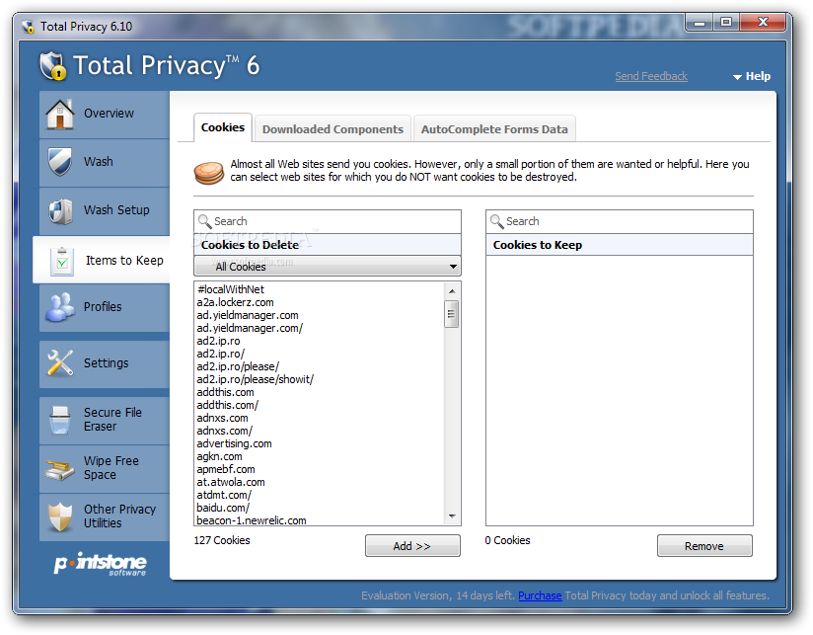The width and height of the screenshot is (813, 635).
Task: Click the magnifier icon in Cookies to Delete search
Action: (205, 221)
